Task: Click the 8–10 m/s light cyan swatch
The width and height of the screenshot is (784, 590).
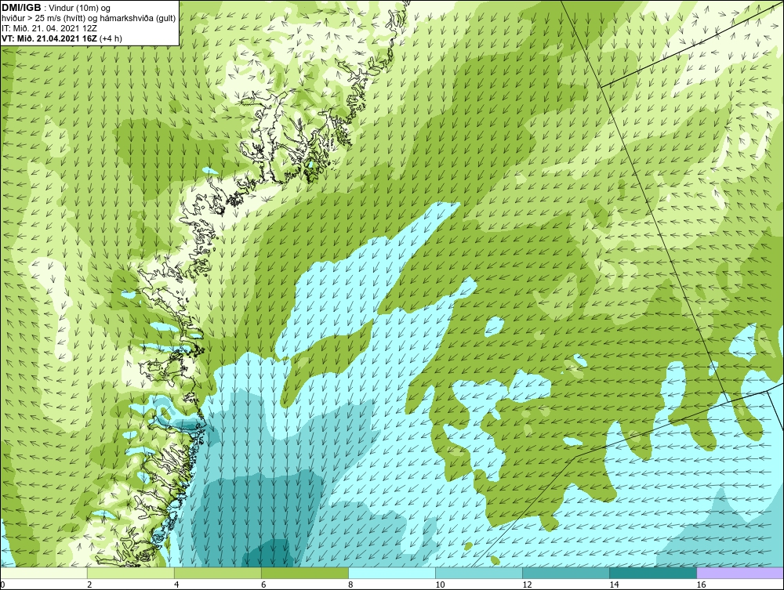Action: tap(392, 573)
